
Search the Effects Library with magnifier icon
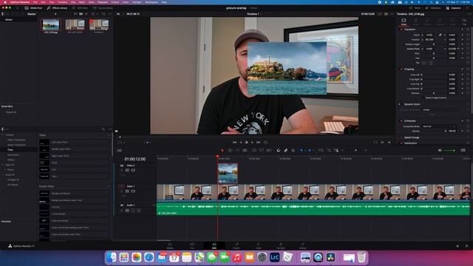103,129
